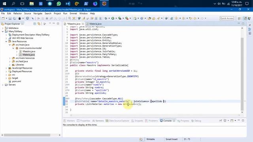Open Visual Studio Code from the taskbar
Screen dimensions: 253x142
[68, 4]
